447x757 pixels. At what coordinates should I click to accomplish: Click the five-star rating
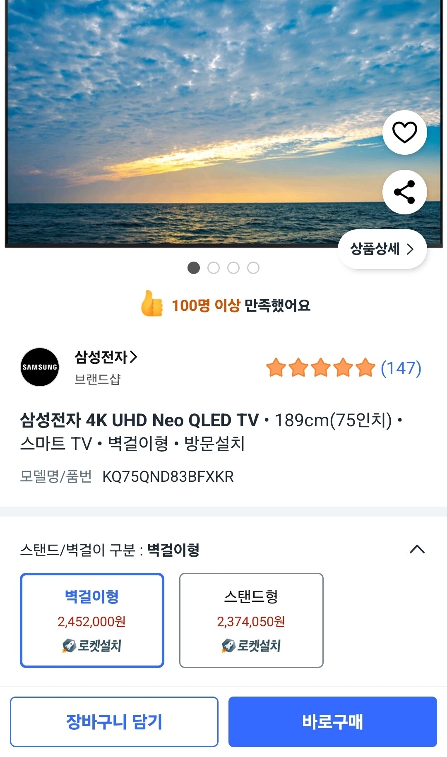click(320, 368)
